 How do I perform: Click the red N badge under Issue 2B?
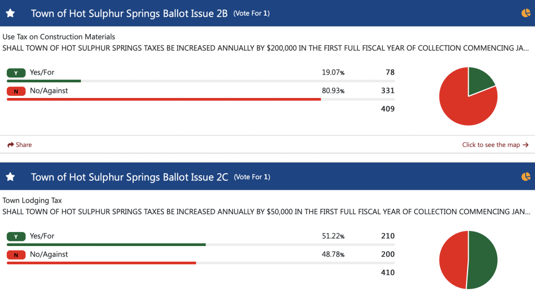point(16,91)
